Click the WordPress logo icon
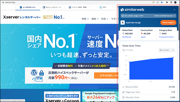Screen dimensions: 180x102 click(x=34, y=73)
